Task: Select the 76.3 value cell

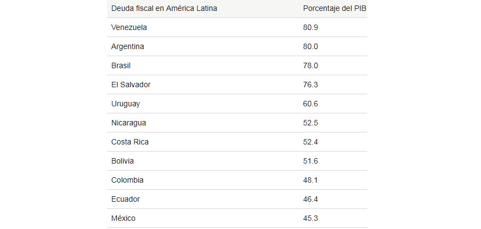Action: click(x=310, y=85)
